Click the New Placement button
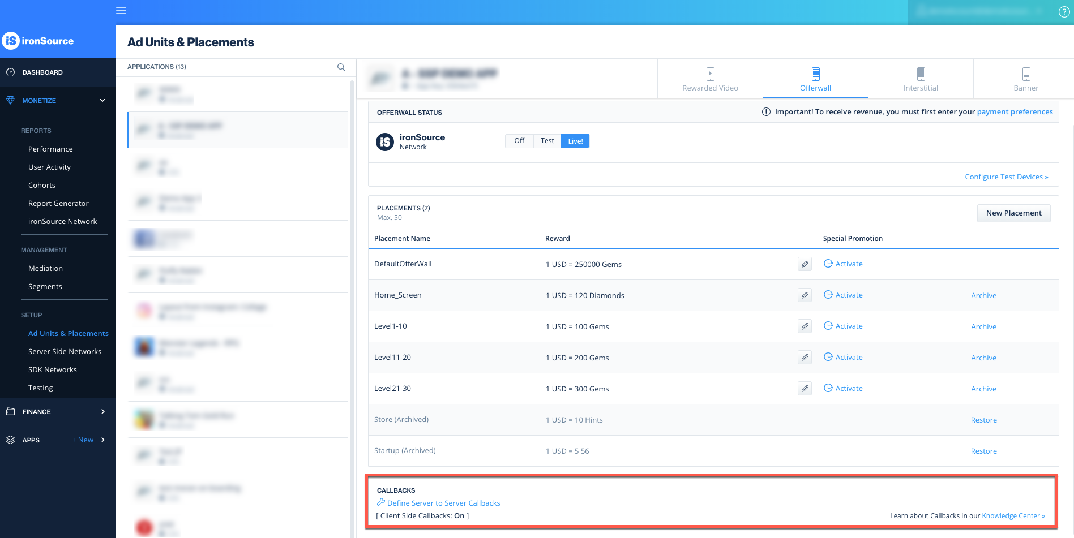Image resolution: width=1074 pixels, height=538 pixels. tap(1013, 213)
